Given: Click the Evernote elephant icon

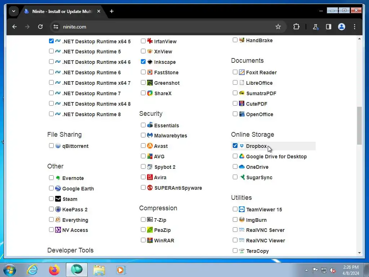Looking at the screenshot, I should coord(58,178).
